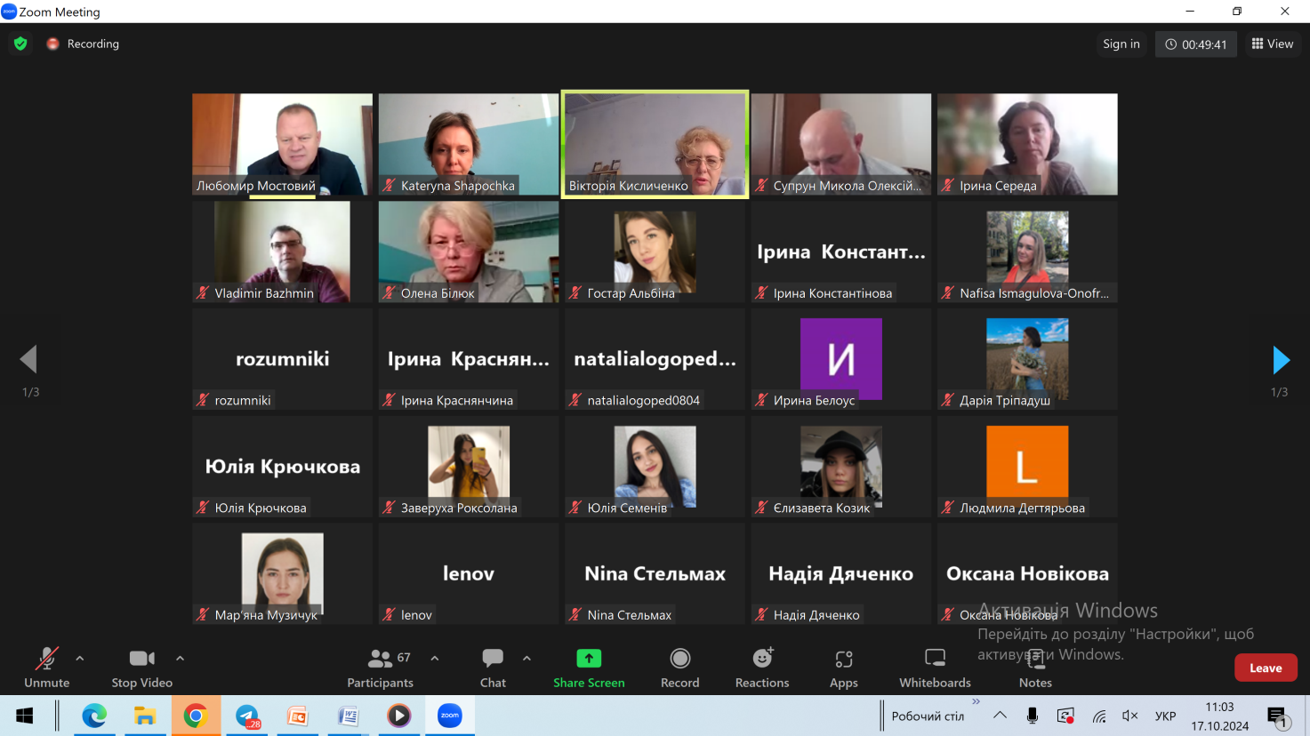Click the Ірина Константінова name label

pos(832,292)
